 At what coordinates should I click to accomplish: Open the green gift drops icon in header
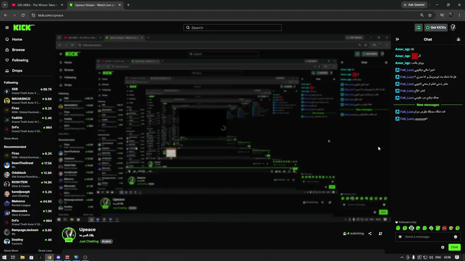point(418,28)
